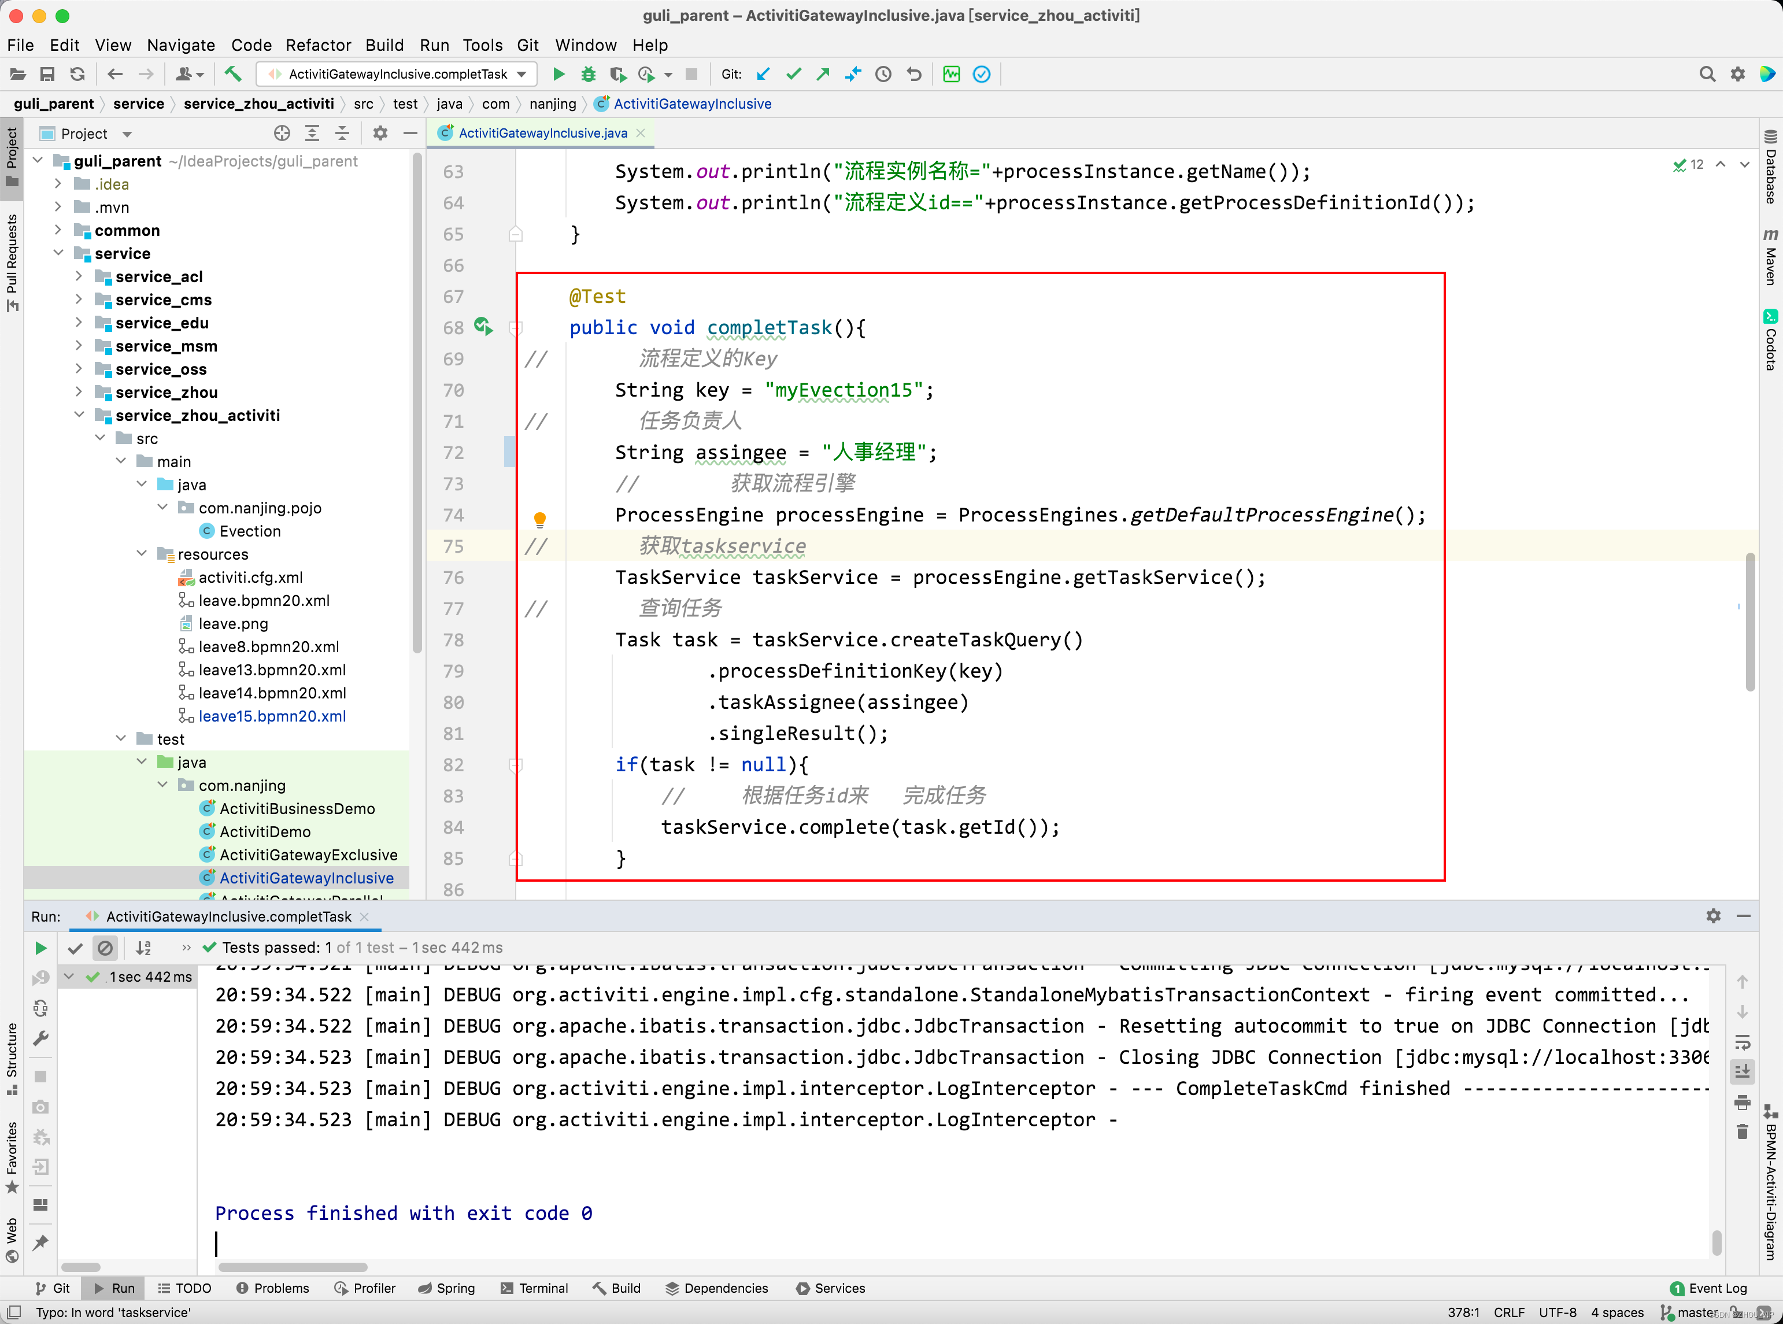Open the Refactor menu
The height and width of the screenshot is (1324, 1783).
click(x=318, y=45)
